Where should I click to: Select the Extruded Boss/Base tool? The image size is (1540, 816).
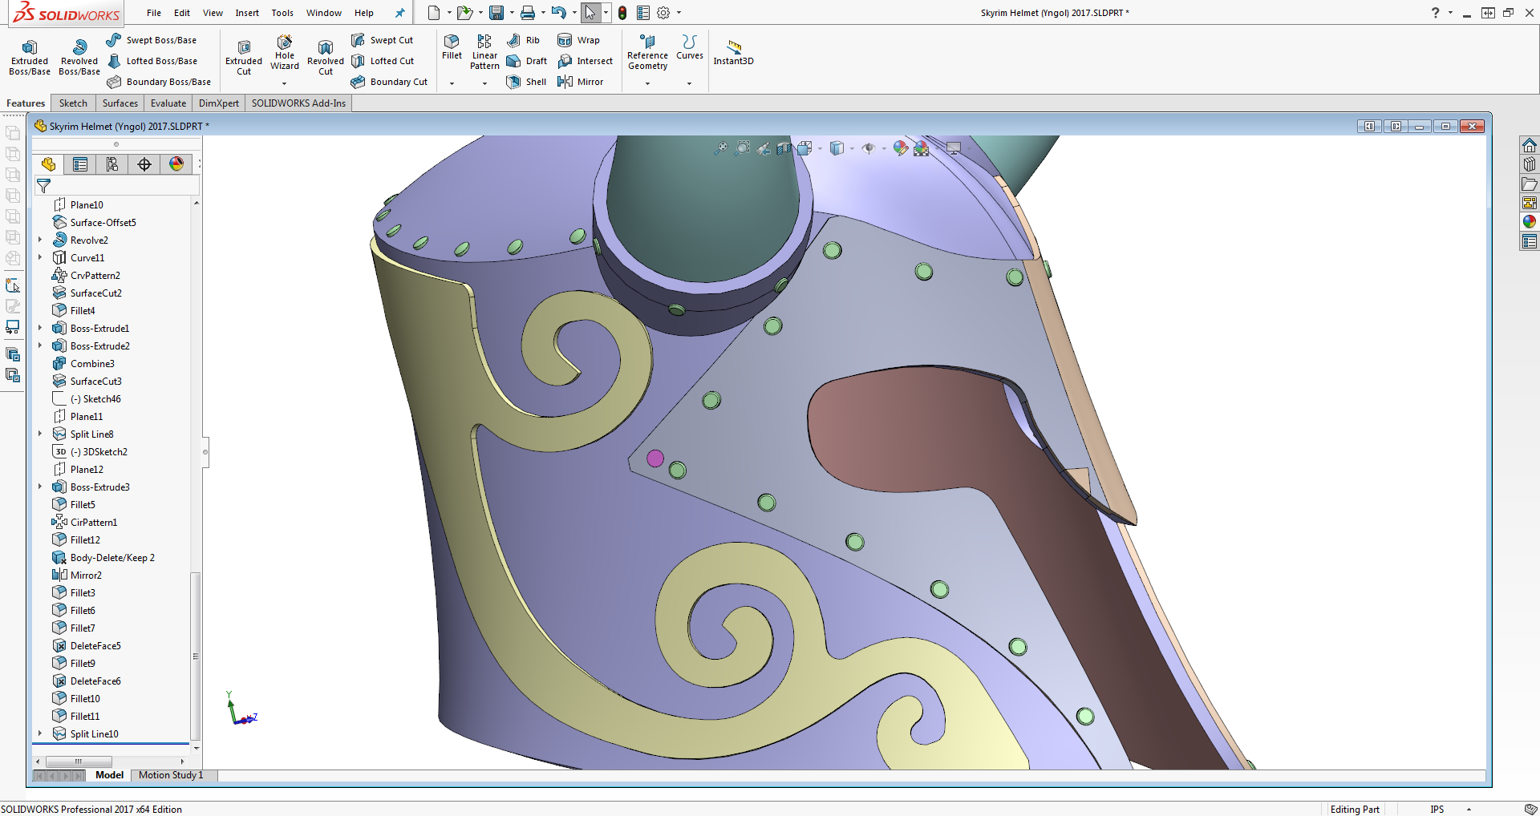30,56
